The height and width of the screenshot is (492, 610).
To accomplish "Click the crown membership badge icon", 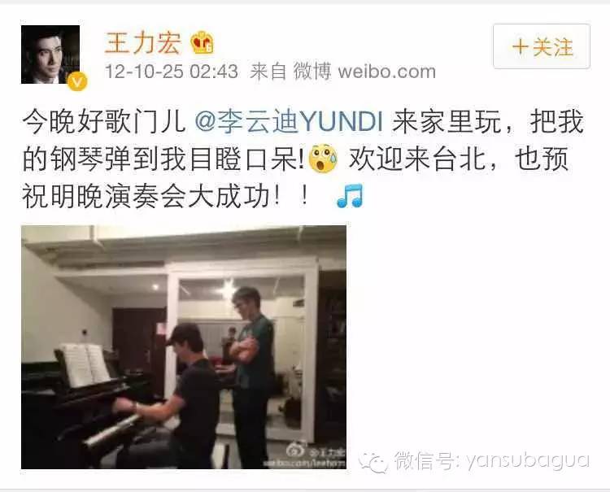I will point(202,42).
